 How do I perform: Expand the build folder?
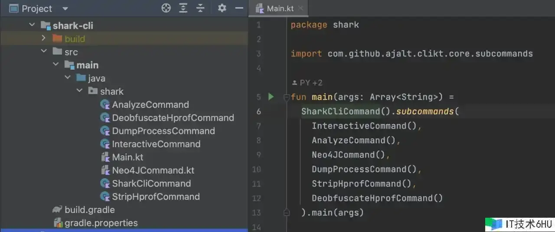(x=43, y=39)
